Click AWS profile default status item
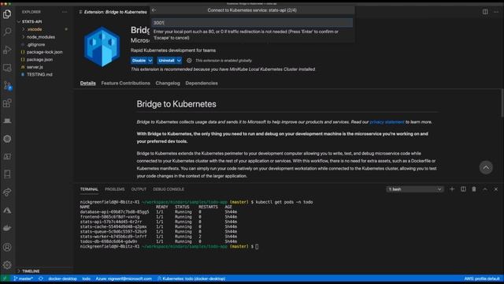The height and width of the screenshot is (284, 504). tap(482, 278)
